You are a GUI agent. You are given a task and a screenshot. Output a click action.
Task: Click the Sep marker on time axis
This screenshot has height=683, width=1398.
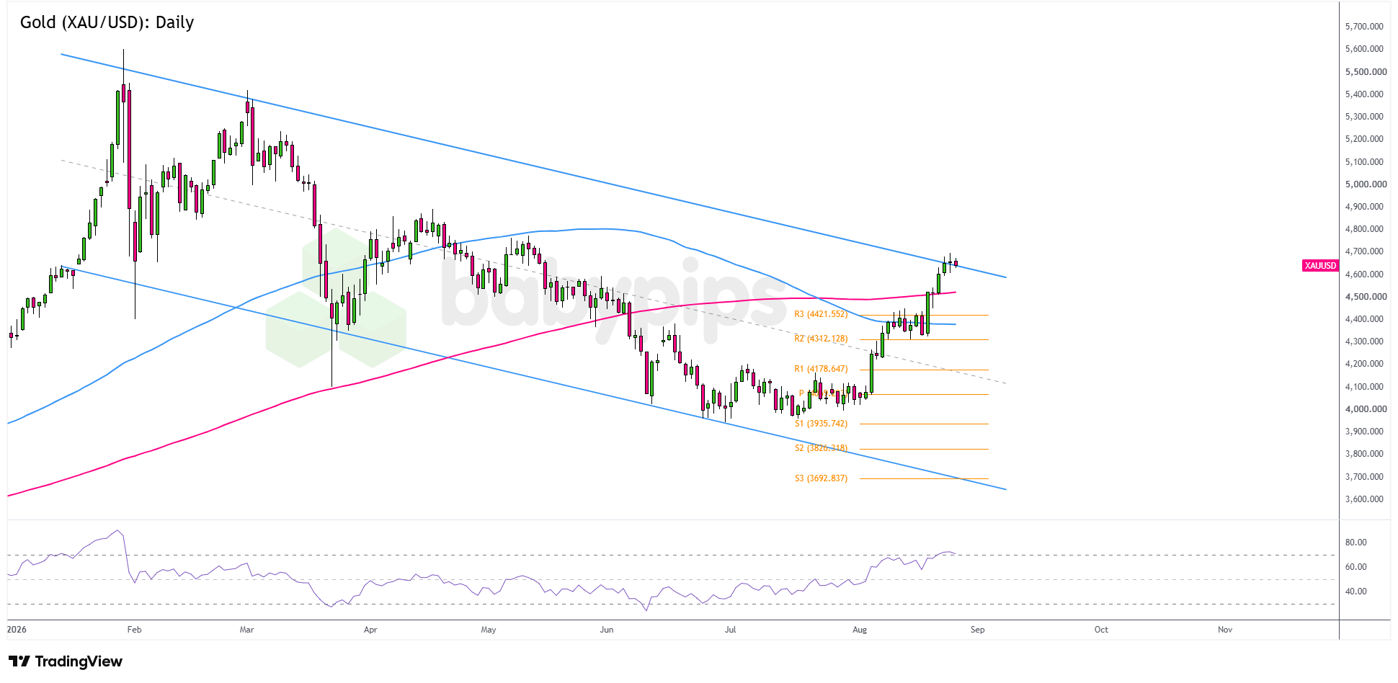[977, 630]
